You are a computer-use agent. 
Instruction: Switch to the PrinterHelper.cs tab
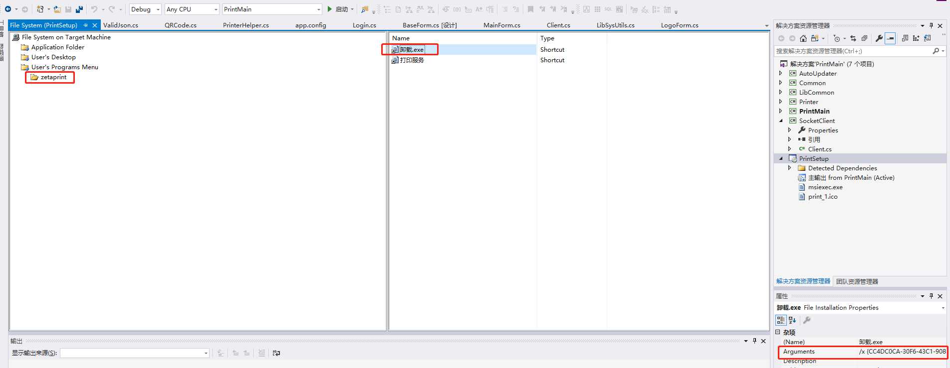tap(246, 25)
